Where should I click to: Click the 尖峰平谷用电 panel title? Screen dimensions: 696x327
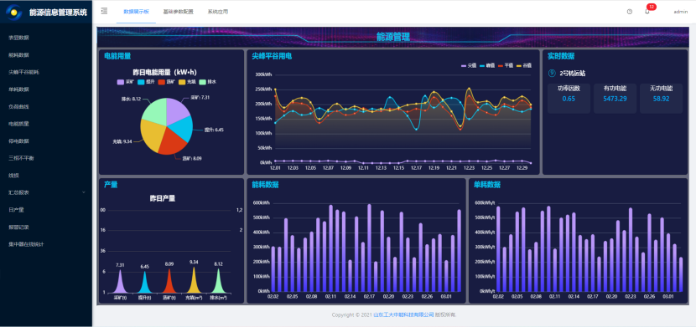click(x=272, y=56)
